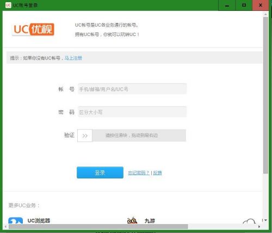Focus the 帐号 account input field
Image resolution: width=272 pixels, height=233 pixels.
pos(132,89)
